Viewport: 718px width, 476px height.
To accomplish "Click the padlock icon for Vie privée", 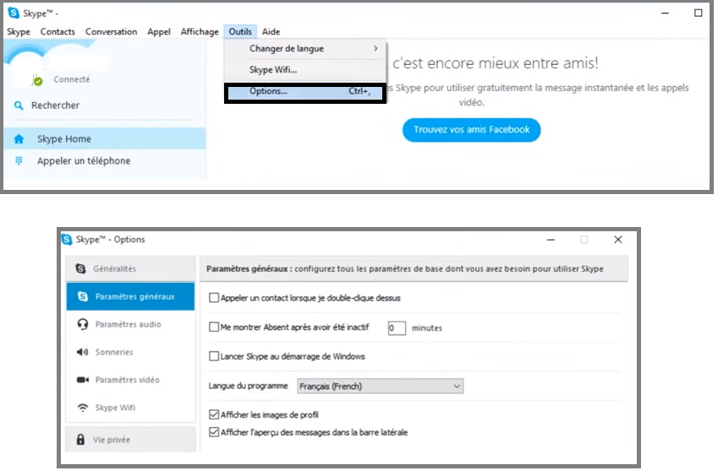I will [x=81, y=440].
